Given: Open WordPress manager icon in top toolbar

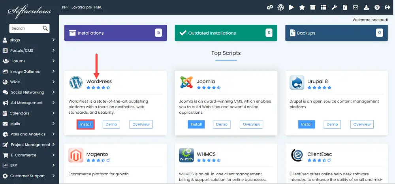Looking at the screenshot, I should (x=280, y=7).
